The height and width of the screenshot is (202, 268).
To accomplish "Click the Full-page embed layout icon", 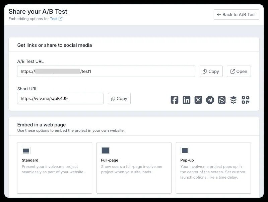I will [x=105, y=150].
